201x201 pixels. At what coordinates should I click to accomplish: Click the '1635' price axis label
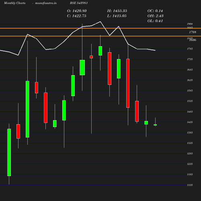pos(190,80)
